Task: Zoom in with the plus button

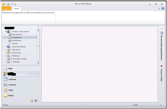Action: point(160,105)
